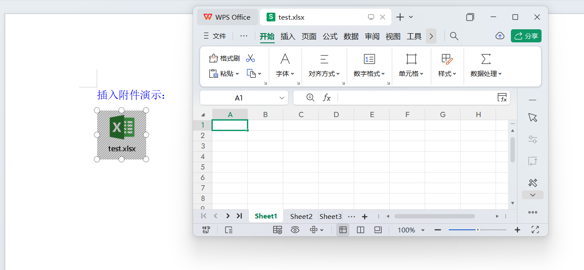Click the ellipsis button next to 文件 menu

point(244,36)
